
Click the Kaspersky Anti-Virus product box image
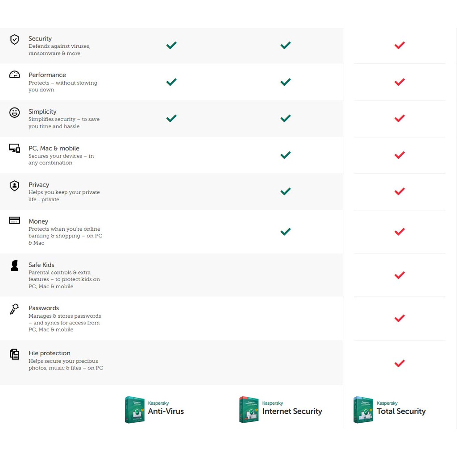click(134, 409)
